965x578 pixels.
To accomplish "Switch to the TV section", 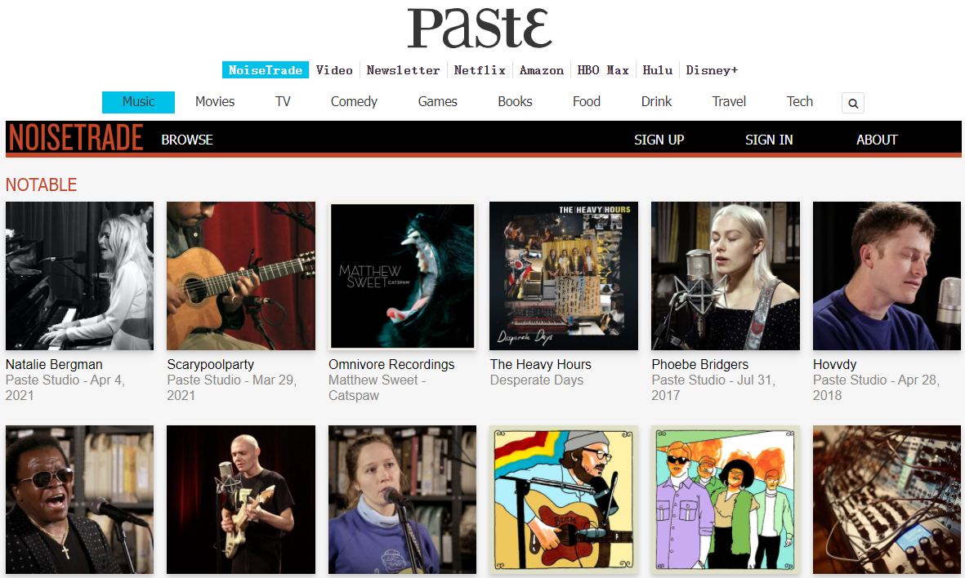I will 283,102.
